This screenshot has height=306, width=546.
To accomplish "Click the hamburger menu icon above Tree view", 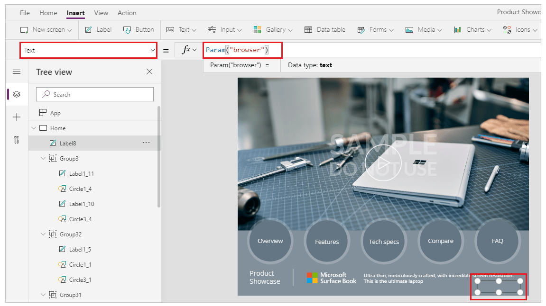I will [17, 72].
